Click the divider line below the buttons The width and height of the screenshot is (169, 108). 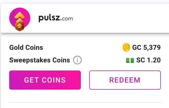pos(85,102)
